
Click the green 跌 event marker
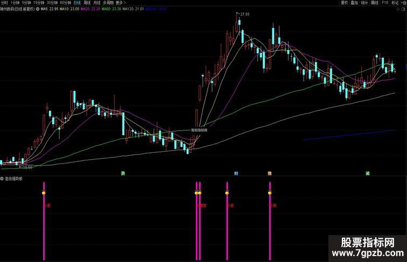[123, 173]
